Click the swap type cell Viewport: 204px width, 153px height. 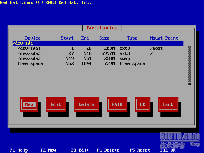(125, 59)
